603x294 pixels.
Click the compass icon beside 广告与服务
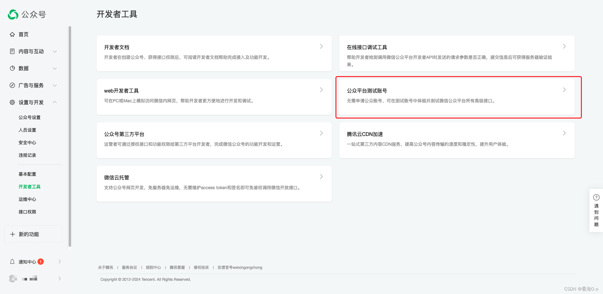pos(12,85)
